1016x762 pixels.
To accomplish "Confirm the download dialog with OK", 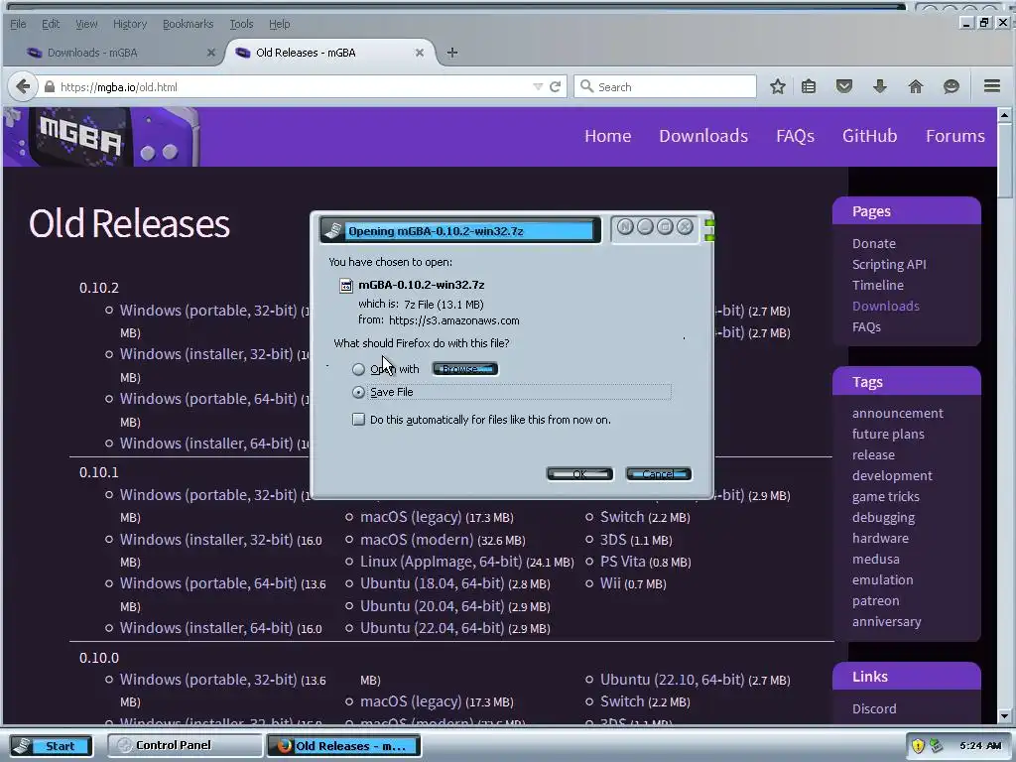I will pyautogui.click(x=579, y=474).
